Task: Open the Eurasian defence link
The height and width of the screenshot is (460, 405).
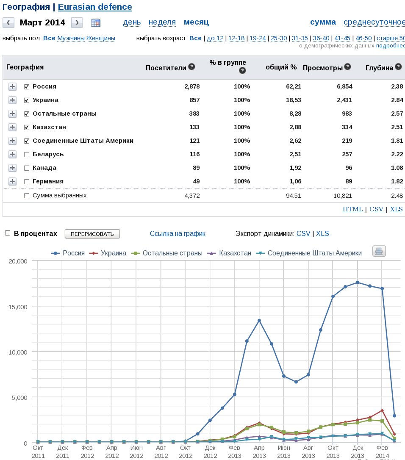Action: [95, 7]
